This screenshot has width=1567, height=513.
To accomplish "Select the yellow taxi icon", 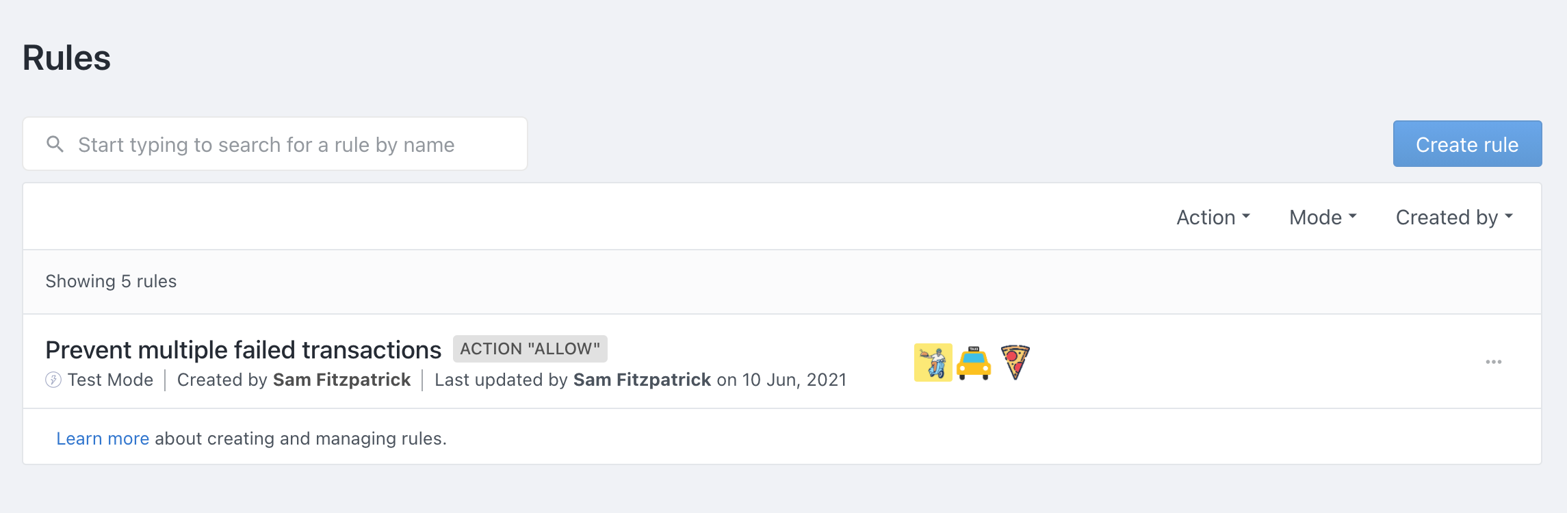I will click(x=974, y=363).
